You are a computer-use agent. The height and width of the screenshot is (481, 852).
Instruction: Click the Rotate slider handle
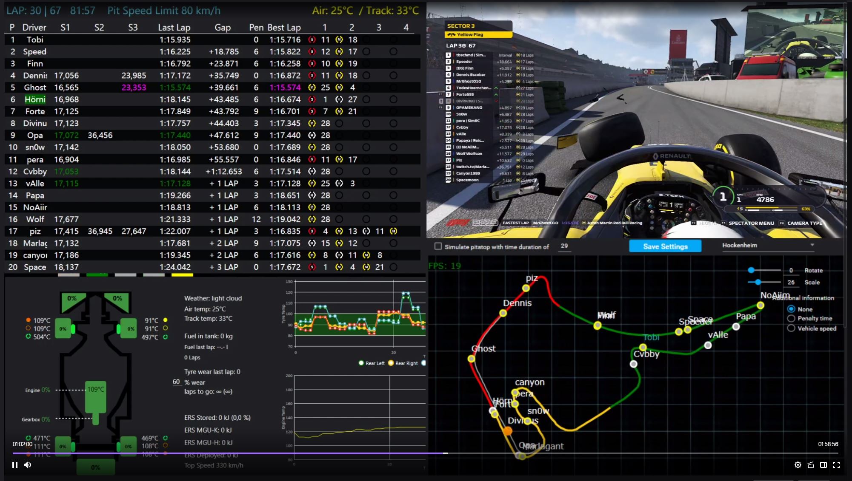[751, 270]
